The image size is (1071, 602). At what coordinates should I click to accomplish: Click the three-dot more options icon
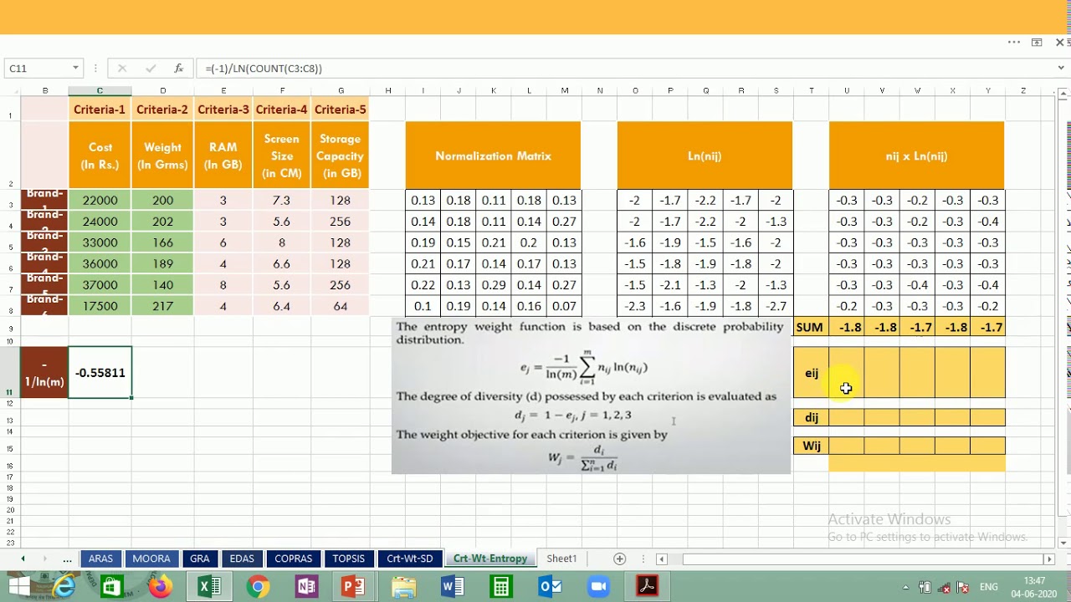tap(1014, 43)
